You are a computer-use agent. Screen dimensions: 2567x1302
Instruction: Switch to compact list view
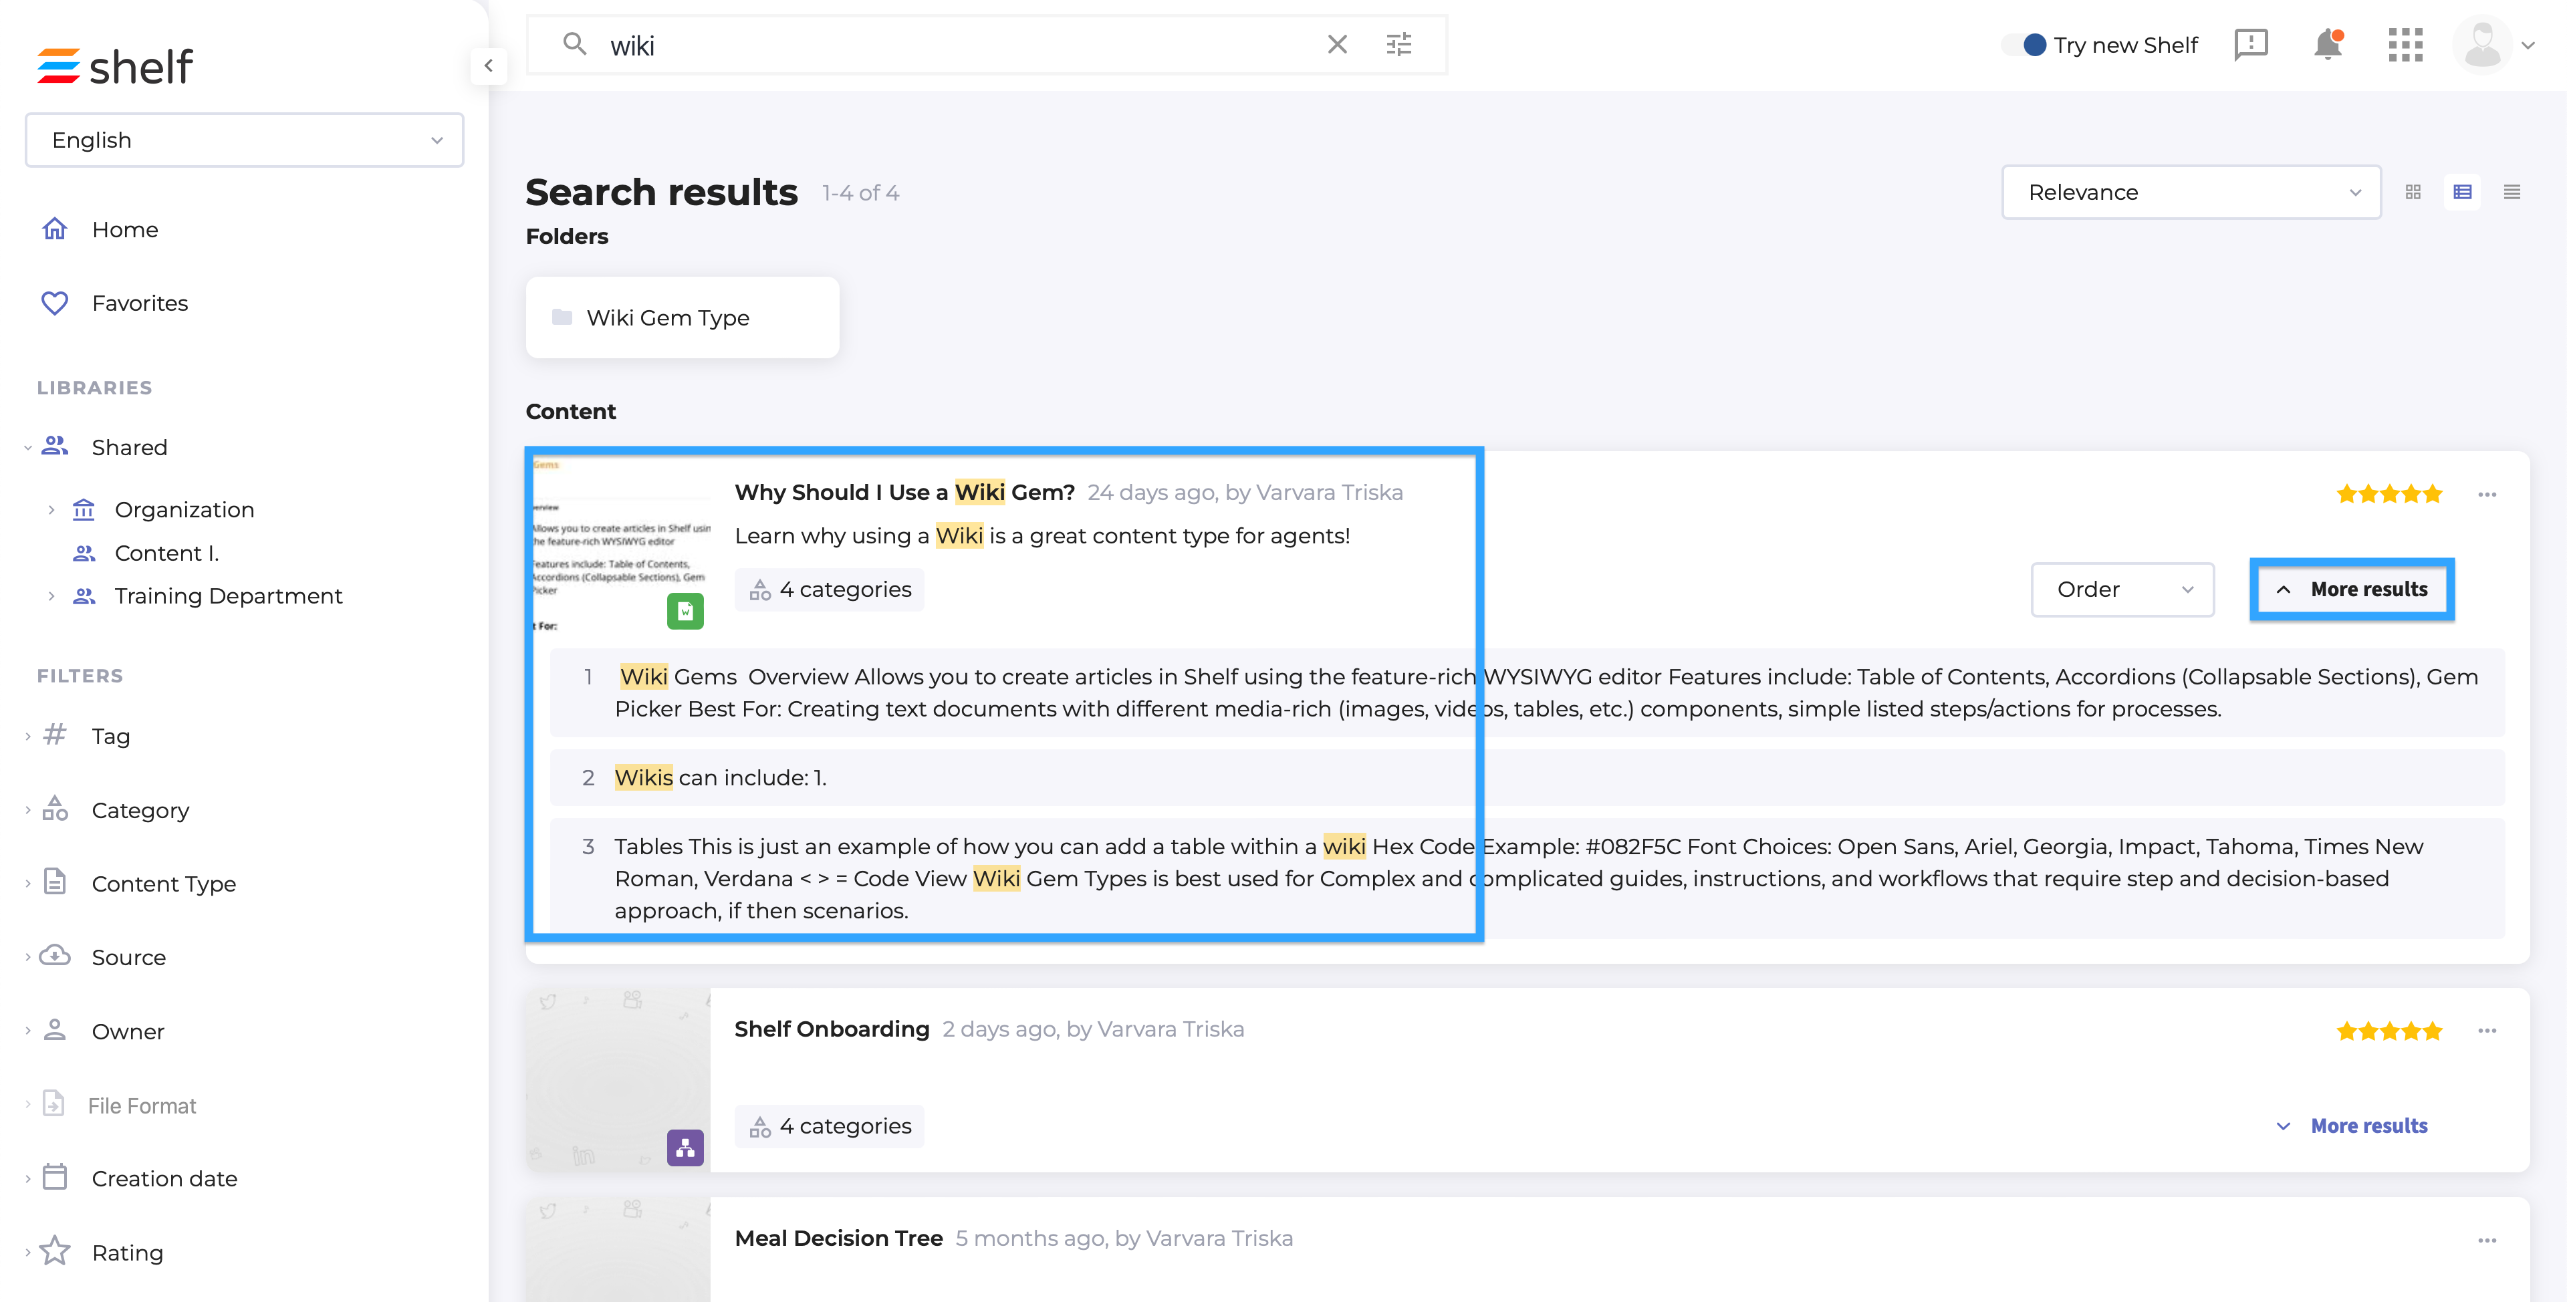pos(2512,192)
